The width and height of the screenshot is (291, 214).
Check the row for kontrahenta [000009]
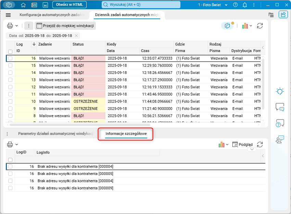coord(10,188)
